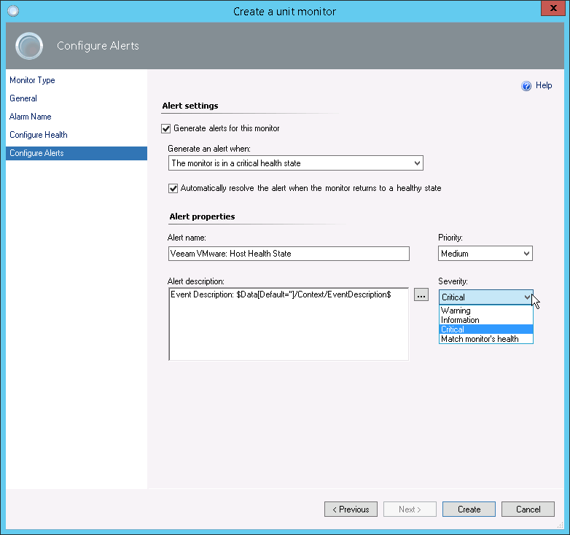Click the Previous button

(x=351, y=509)
